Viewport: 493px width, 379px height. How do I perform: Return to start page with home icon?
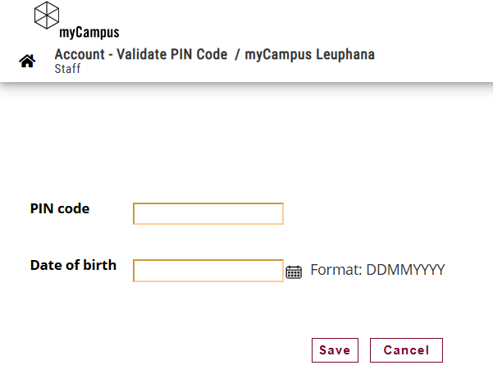[27, 61]
